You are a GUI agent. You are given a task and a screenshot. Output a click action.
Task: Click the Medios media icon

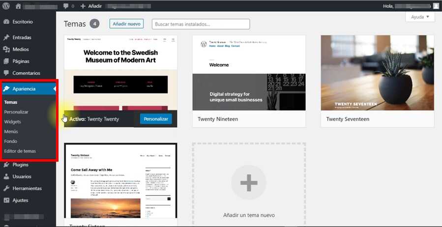[x=6, y=49]
